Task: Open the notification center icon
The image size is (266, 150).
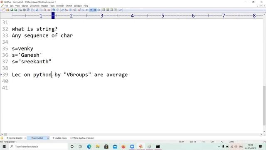Action: click(261, 146)
